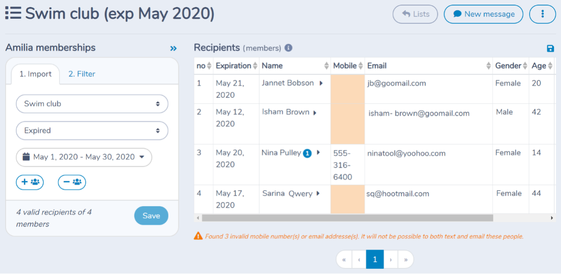Select page 1 in pagination
The height and width of the screenshot is (274, 561).
375,259
